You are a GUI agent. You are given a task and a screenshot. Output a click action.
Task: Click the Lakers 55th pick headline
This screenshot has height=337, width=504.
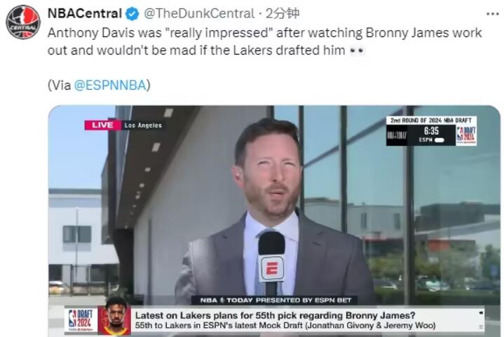275,315
